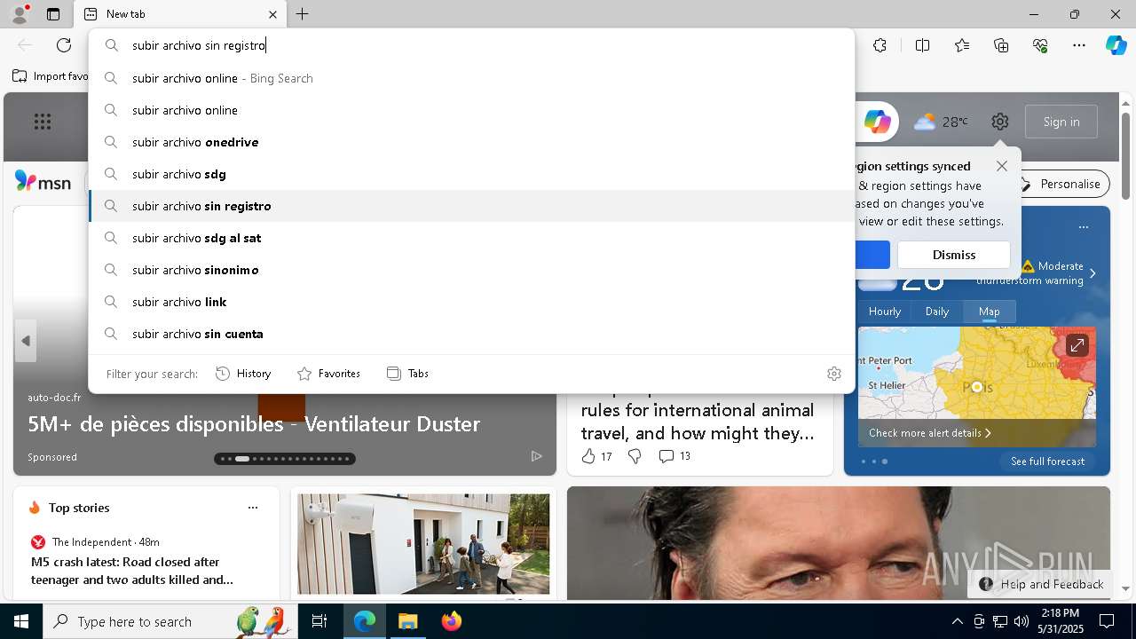Select the Map tab in weather card
Viewport: 1136px width, 639px height.
pos(990,312)
